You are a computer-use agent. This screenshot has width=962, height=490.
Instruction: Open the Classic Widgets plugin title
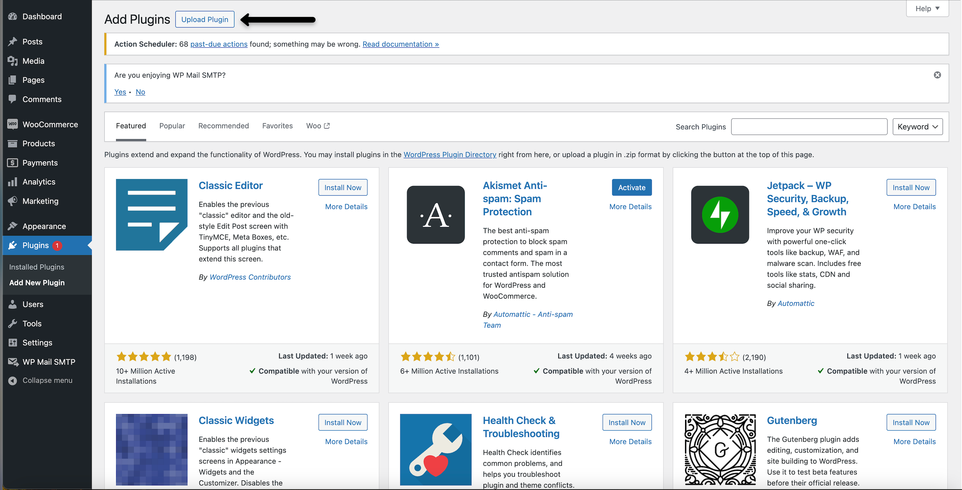click(236, 420)
